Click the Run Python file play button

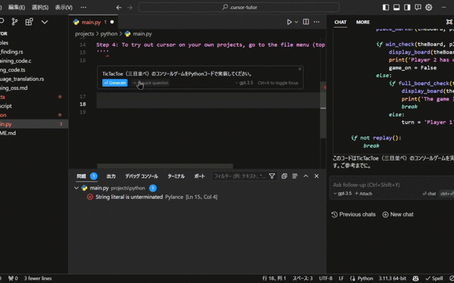click(x=289, y=22)
